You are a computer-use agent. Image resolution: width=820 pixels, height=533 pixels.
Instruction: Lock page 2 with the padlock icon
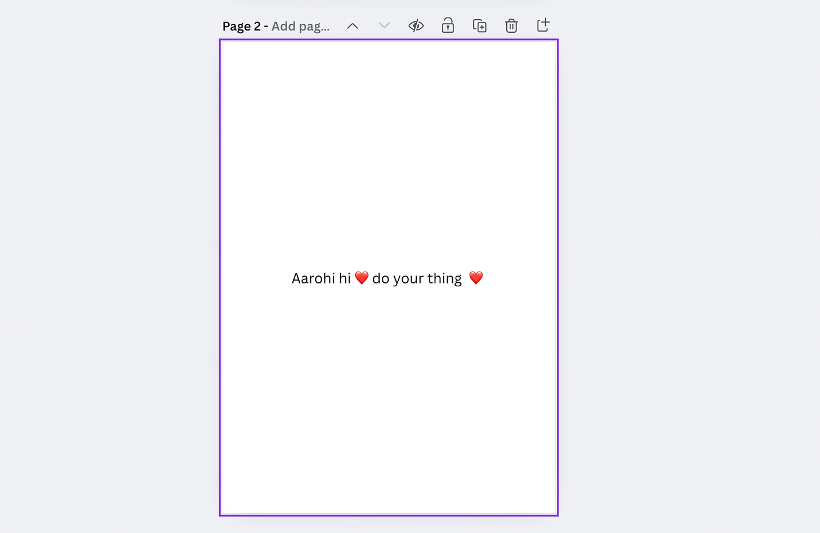click(448, 26)
